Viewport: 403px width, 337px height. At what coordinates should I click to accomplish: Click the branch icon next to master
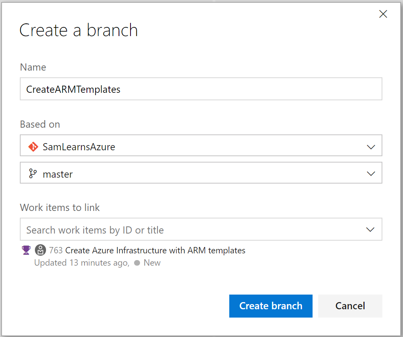coord(33,174)
